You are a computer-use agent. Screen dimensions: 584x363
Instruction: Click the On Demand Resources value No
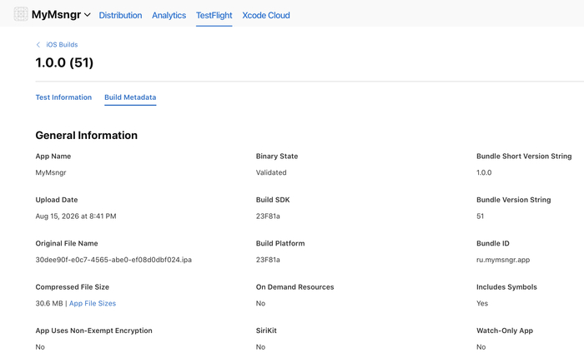click(260, 303)
